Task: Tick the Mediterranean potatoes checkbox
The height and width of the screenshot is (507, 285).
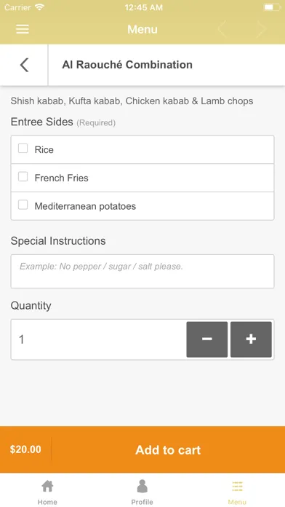Action: coord(23,205)
